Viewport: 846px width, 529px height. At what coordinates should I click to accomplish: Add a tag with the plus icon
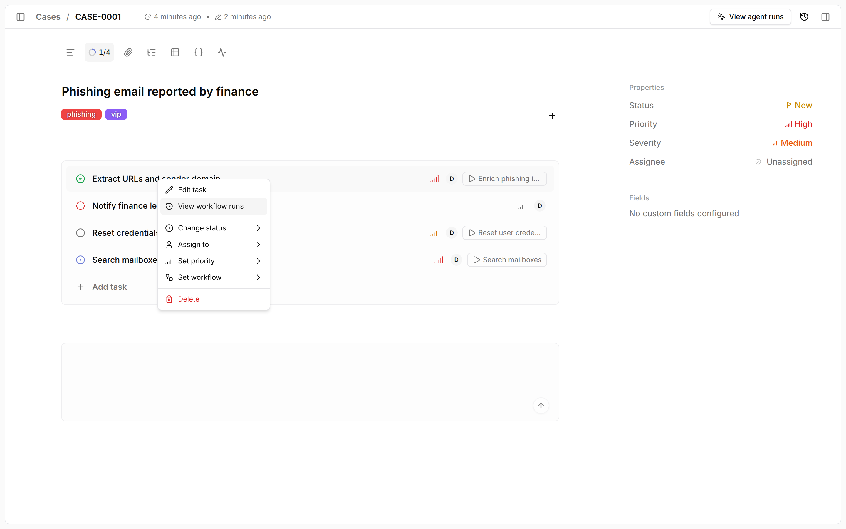click(x=552, y=116)
